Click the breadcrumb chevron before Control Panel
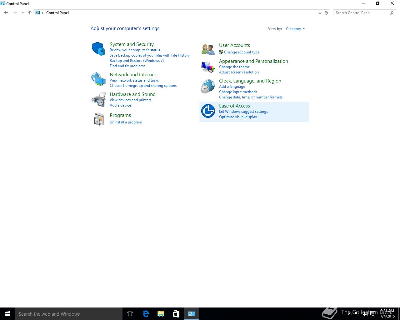Viewport: 400px width, 320px height. tap(43, 13)
